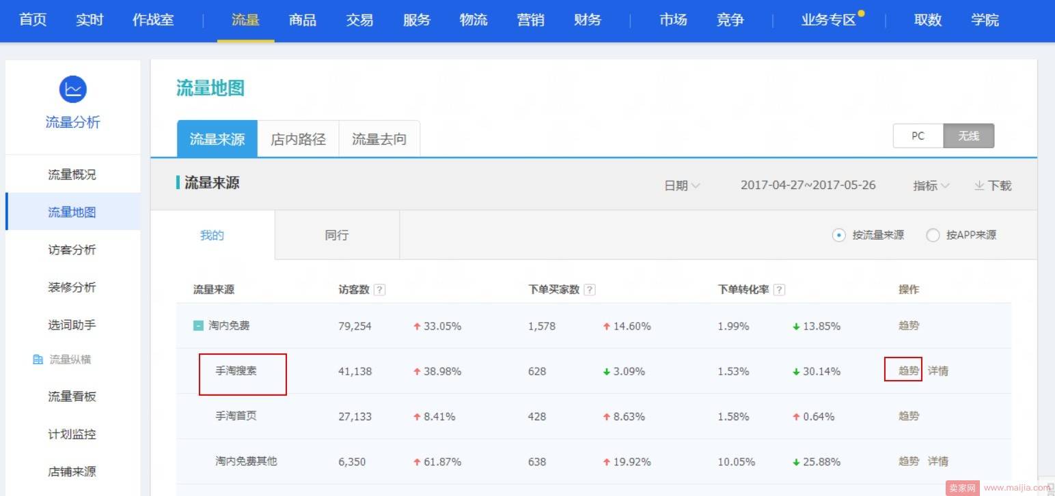
Task: Click 详情 for the 手淘搜索 row
Action: [x=938, y=371]
